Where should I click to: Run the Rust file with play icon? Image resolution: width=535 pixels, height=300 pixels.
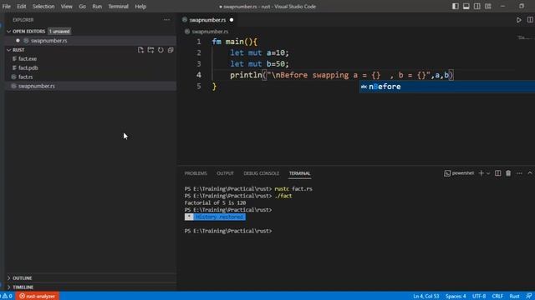coord(518,20)
